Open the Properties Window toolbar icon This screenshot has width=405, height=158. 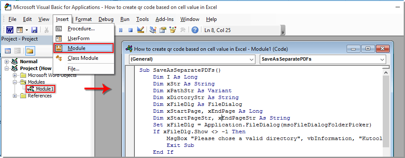(162, 30)
